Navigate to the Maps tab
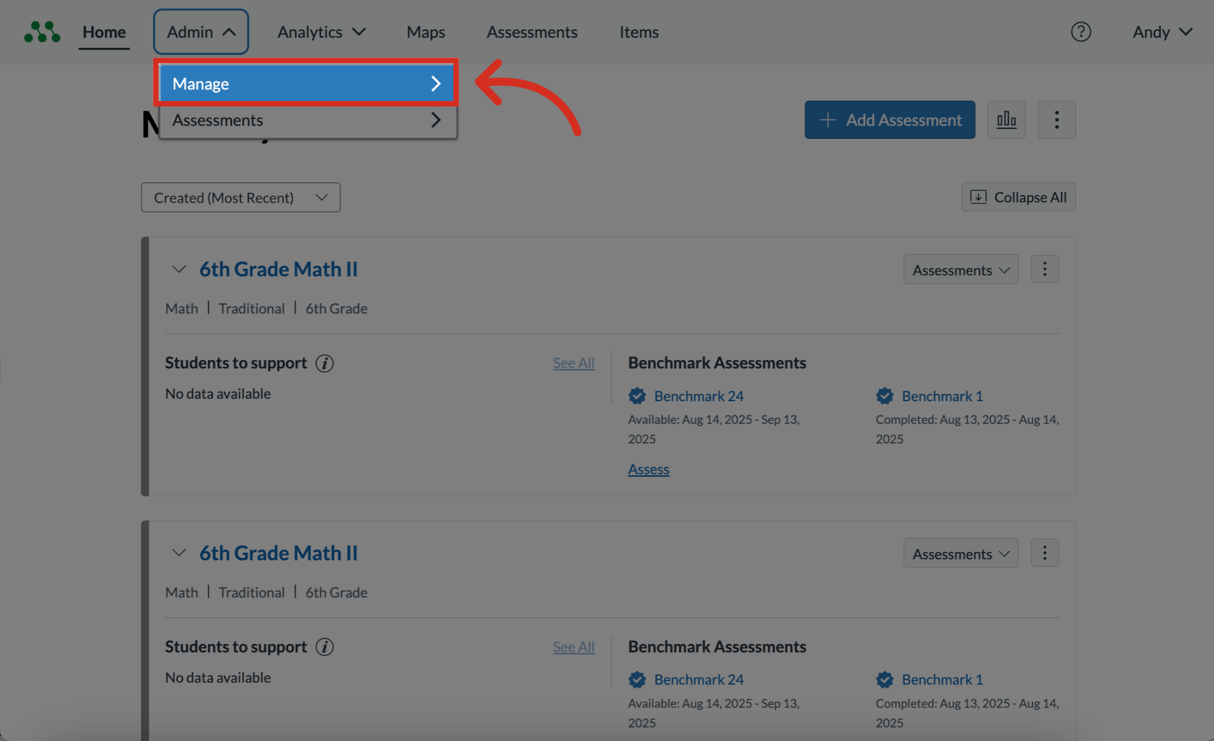Image resolution: width=1214 pixels, height=741 pixels. click(x=425, y=31)
